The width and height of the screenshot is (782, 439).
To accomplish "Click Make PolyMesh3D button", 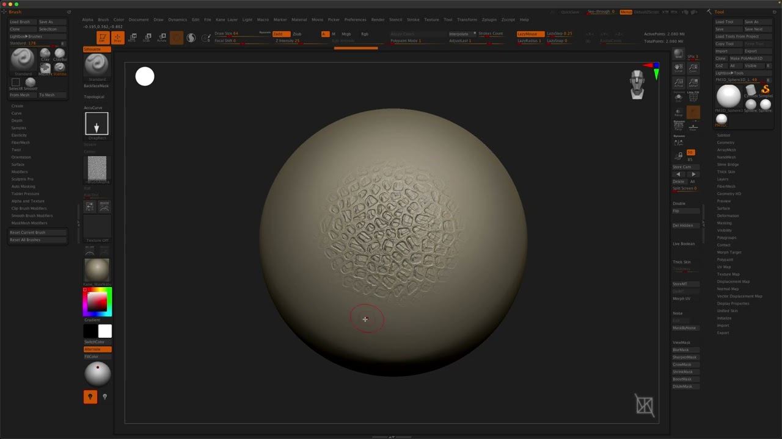I will 750,59.
